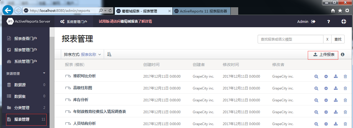The width and height of the screenshot is (353, 128).
Task: Open the 库存分析 report name
Action: 81,100
